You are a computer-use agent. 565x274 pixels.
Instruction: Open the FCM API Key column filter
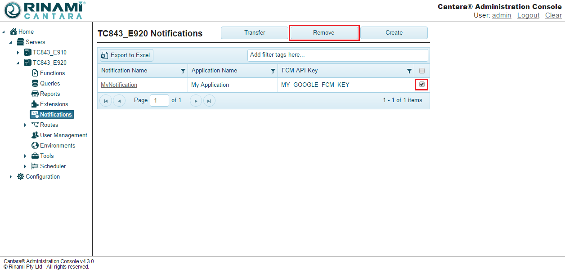[409, 71]
